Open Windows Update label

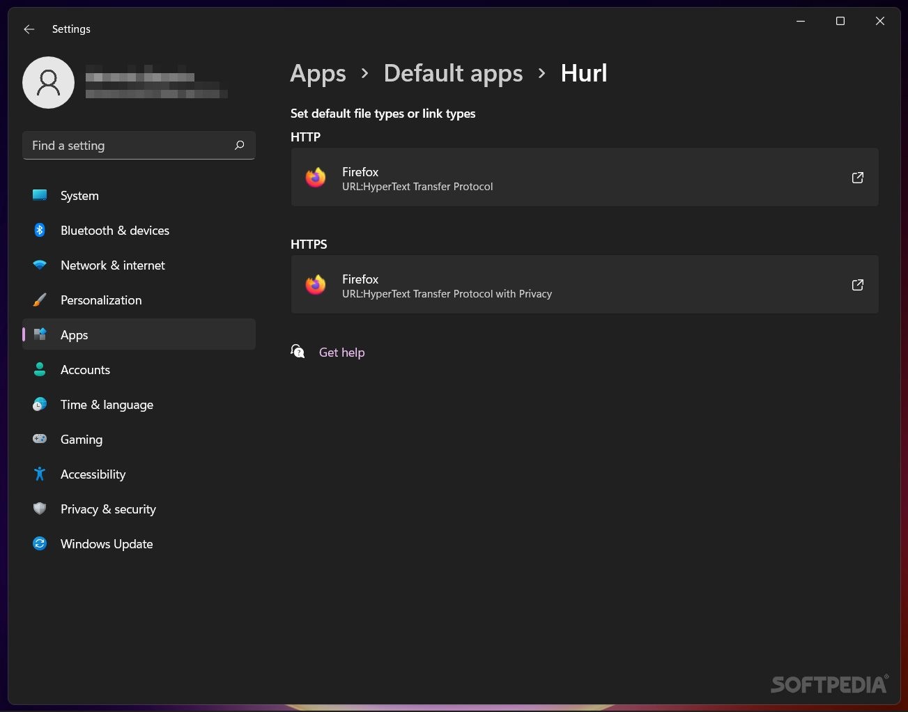[107, 544]
